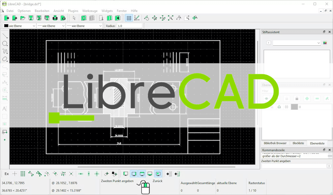Viewport: 333px width, 195px height.
Task: Open a file with the folder icon
Action: [23, 18]
